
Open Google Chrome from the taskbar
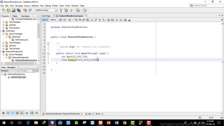[125, 123]
